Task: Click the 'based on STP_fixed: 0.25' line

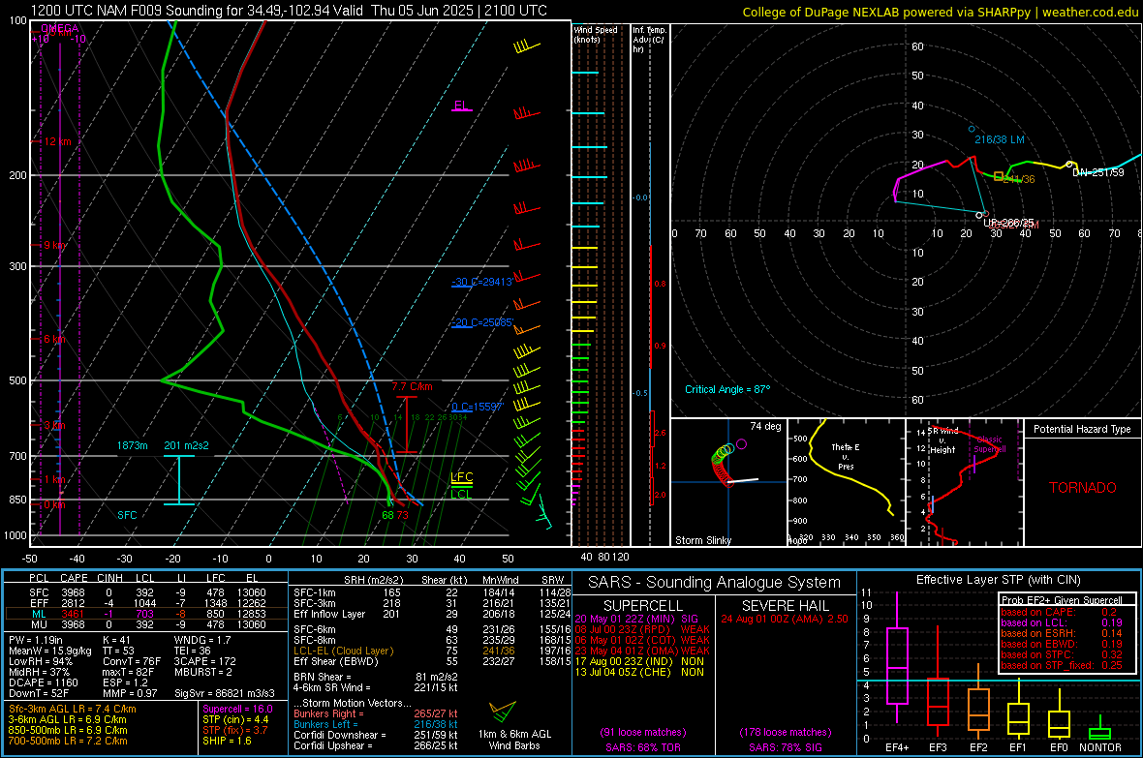Action: click(1062, 665)
